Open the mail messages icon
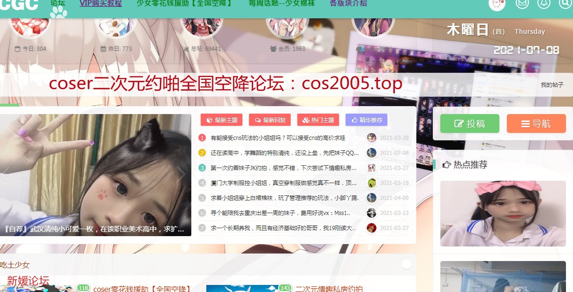Image resolution: width=573 pixels, height=292 pixels. [x=522, y=4]
